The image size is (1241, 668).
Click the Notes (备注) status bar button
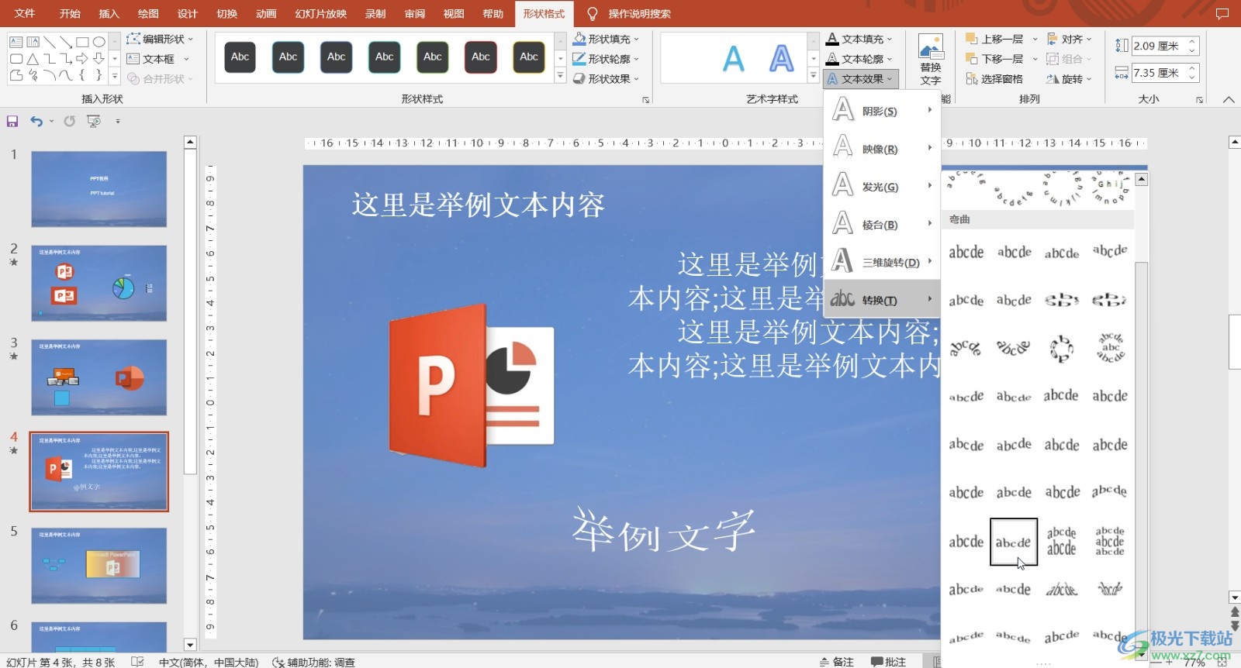click(836, 662)
